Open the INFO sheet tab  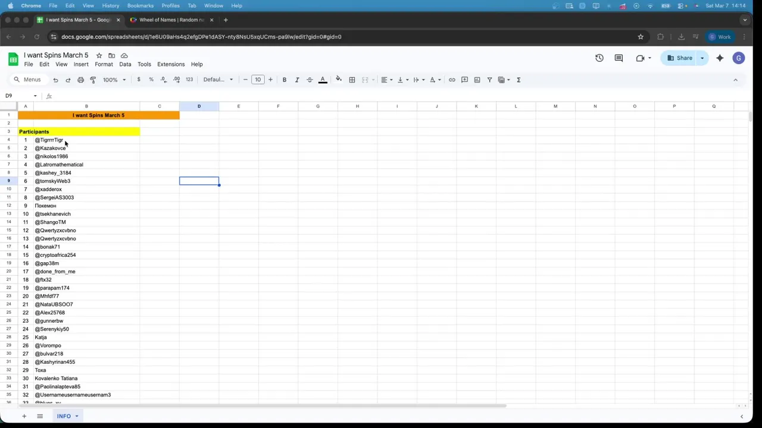tap(67, 416)
